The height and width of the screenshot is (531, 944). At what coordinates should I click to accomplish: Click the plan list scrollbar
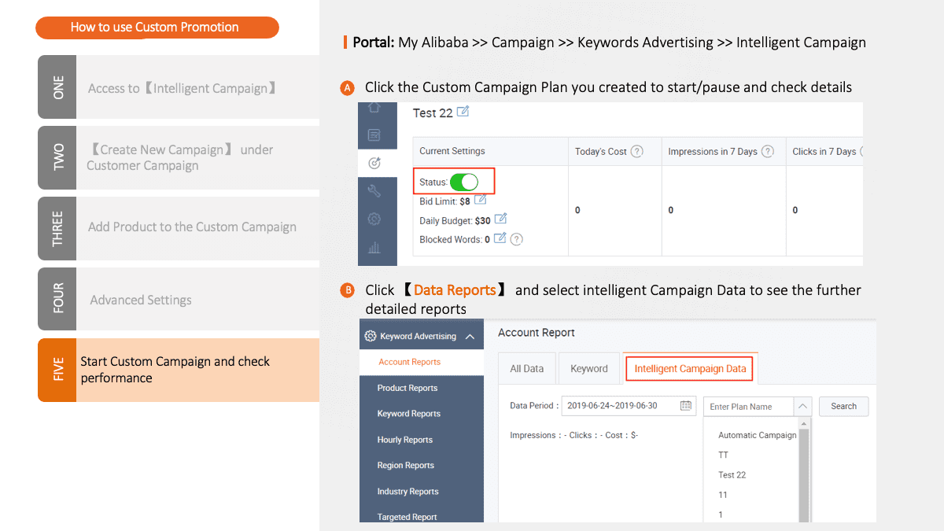coord(804,472)
